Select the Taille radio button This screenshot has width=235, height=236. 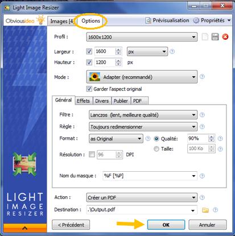[x=156, y=149]
